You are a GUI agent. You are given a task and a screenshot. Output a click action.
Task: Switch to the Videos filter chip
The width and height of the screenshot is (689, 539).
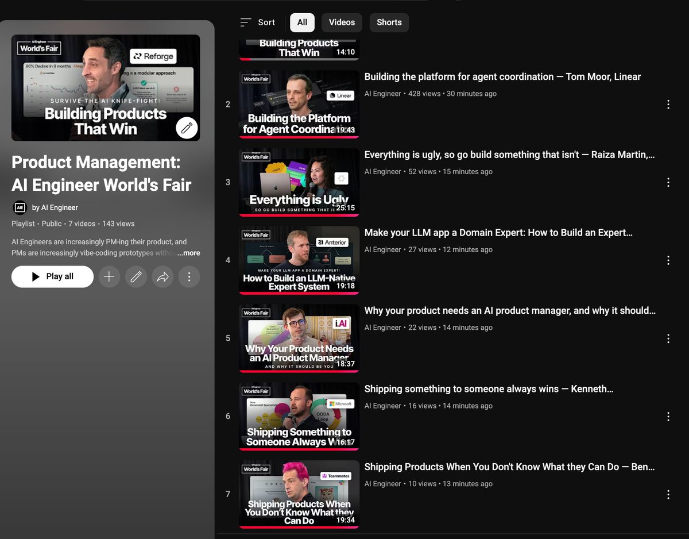coord(342,22)
